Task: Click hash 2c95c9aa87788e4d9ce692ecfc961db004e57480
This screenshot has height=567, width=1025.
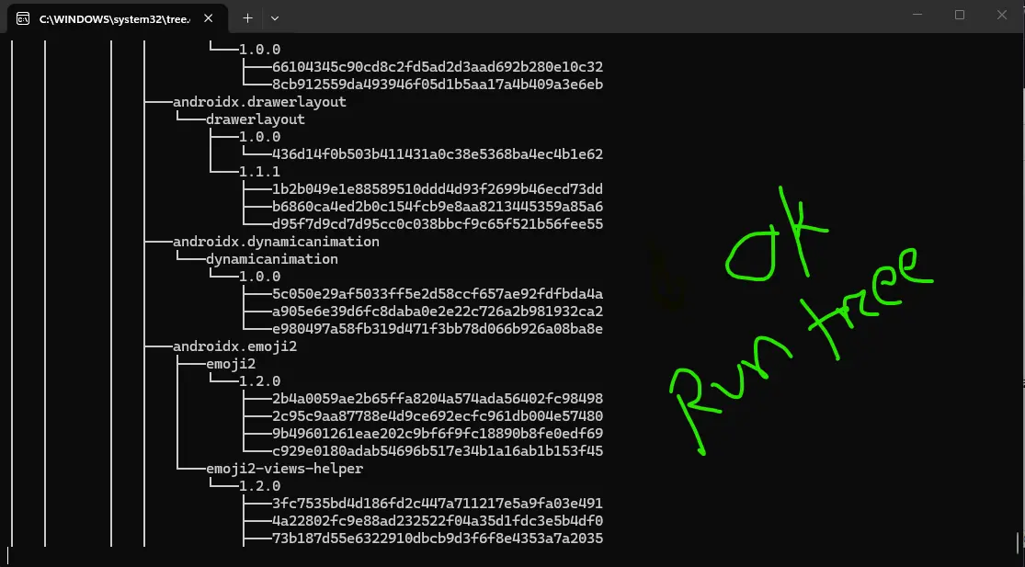Action: (x=438, y=416)
